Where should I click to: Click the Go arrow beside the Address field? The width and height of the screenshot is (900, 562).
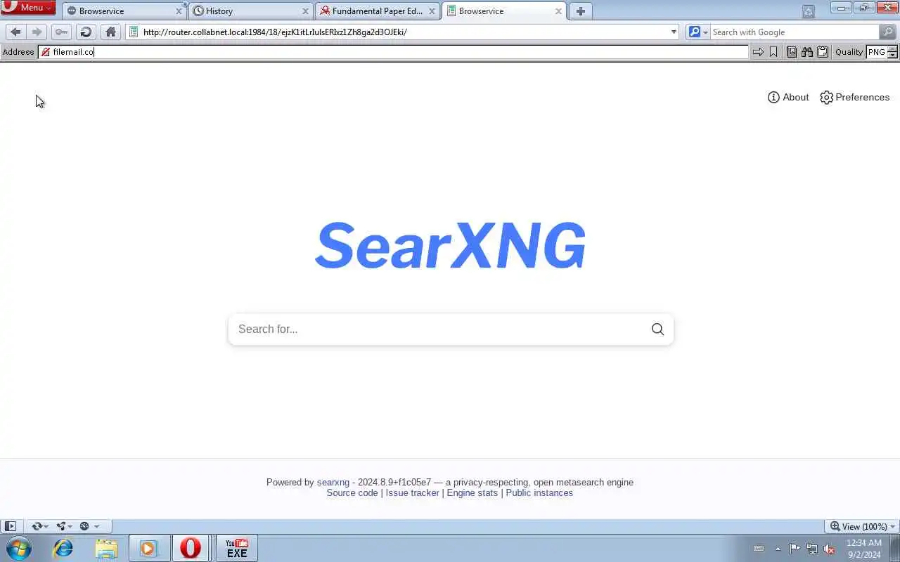tap(758, 52)
